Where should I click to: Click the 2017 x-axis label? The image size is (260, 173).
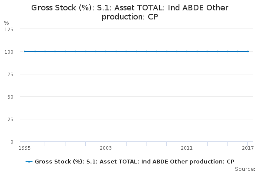tap(247, 148)
